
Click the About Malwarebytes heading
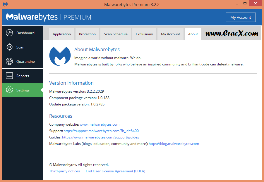click(x=97, y=49)
